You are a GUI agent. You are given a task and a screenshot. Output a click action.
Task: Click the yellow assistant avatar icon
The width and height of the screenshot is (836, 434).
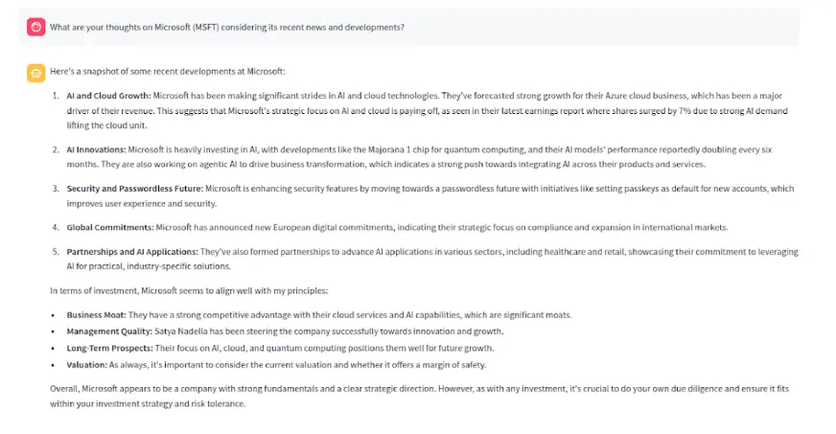35,74
